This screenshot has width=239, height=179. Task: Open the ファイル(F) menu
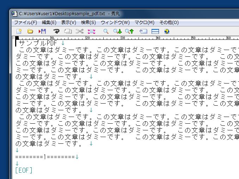coord(26,23)
